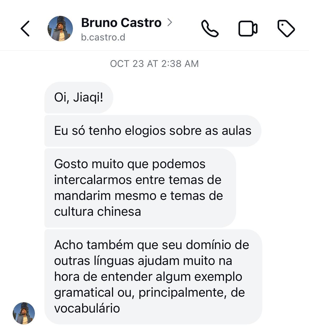
Task: Tap the OCT 23 AT 2:38 AM timestamp
Action: click(x=154, y=64)
